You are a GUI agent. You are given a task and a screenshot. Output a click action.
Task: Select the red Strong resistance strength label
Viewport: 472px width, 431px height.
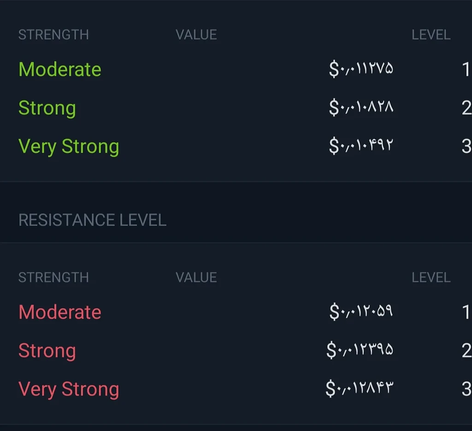47,351
